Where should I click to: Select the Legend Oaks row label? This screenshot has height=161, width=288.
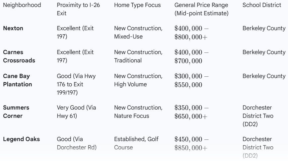[x=22, y=139]
